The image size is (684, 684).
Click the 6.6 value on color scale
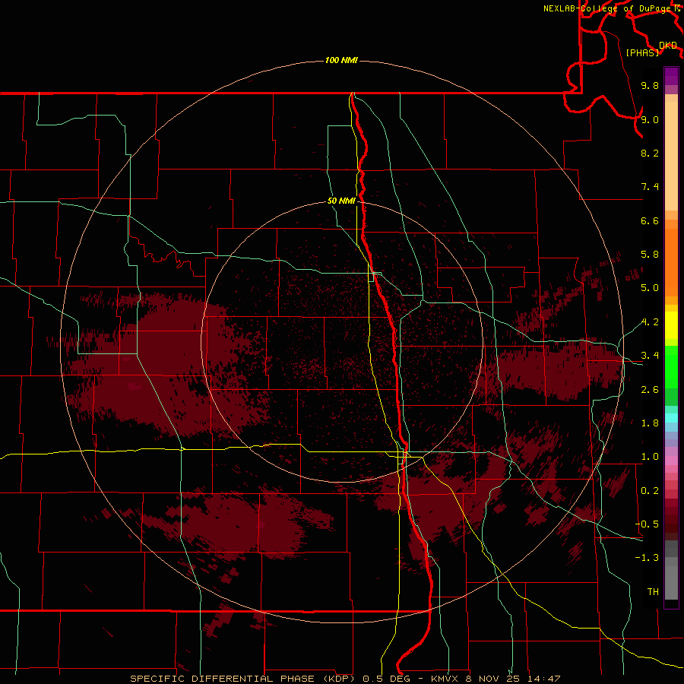(650, 220)
